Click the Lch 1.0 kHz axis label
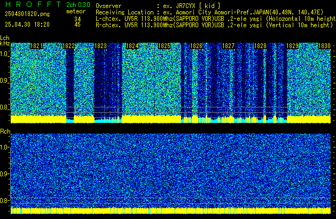This screenshot has height=219, width=336. (x=4, y=54)
